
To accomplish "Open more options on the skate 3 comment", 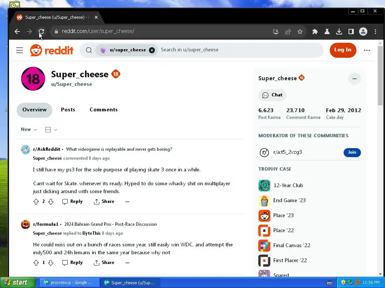I will pos(127,201).
